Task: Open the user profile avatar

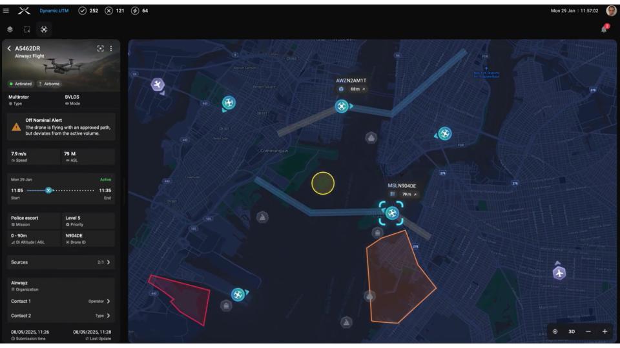Action: click(x=611, y=10)
